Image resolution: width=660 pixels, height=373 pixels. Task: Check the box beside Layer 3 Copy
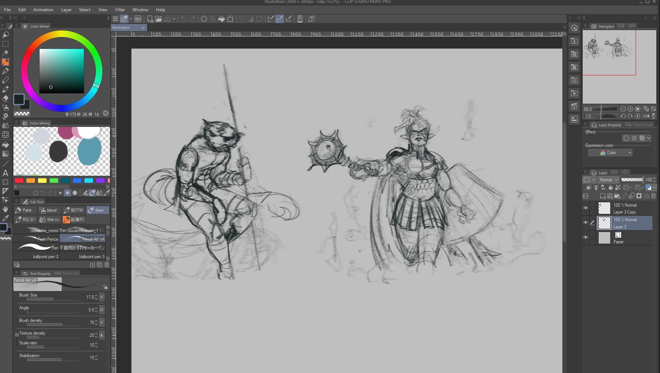point(593,208)
